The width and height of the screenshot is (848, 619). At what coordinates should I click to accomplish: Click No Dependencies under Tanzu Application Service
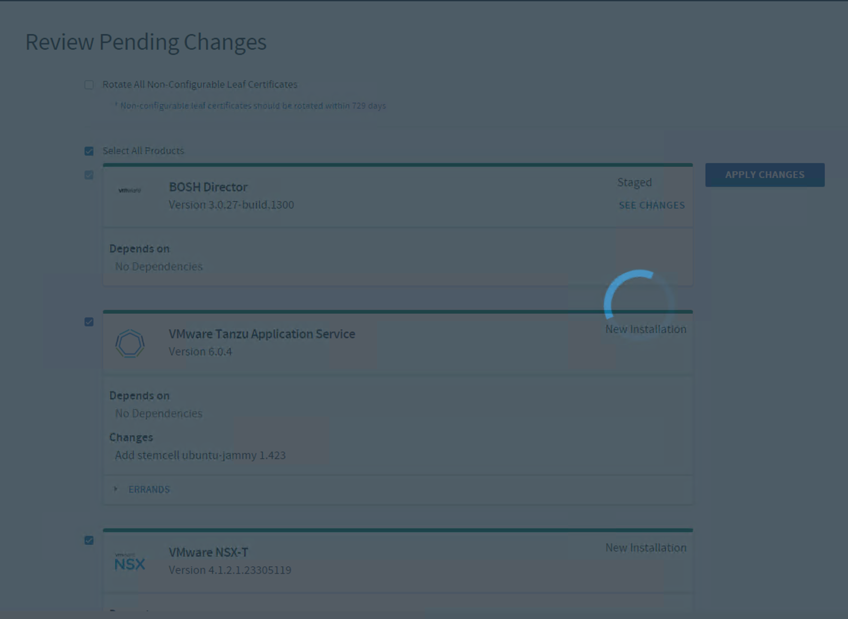[159, 414]
